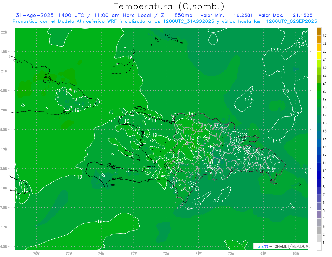Viewport: 332px width, 257px height.
Task: Click the legend value '2'
Action: [324, 235]
